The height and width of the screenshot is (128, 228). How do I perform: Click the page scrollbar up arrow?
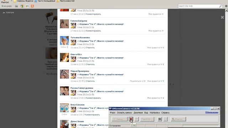(x=227, y=10)
